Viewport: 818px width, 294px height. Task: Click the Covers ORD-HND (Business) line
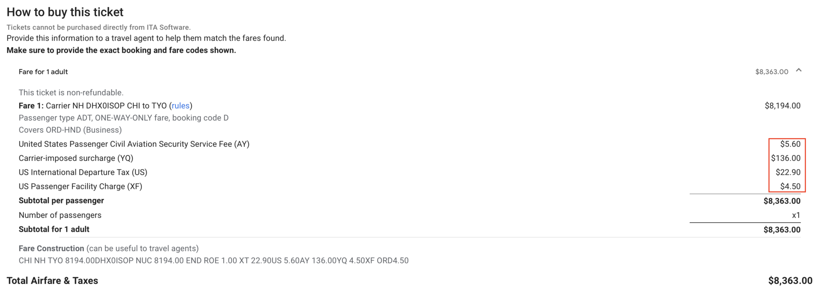pyautogui.click(x=70, y=130)
